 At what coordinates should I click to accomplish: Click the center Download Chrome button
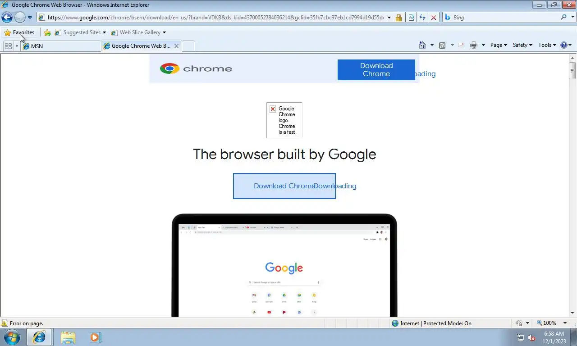pos(284,186)
